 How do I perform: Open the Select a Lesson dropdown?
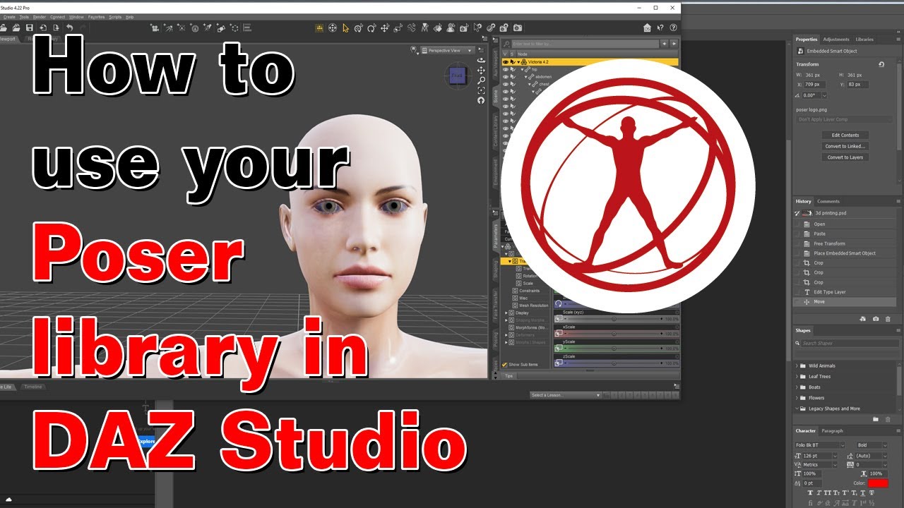pyautogui.click(x=565, y=395)
